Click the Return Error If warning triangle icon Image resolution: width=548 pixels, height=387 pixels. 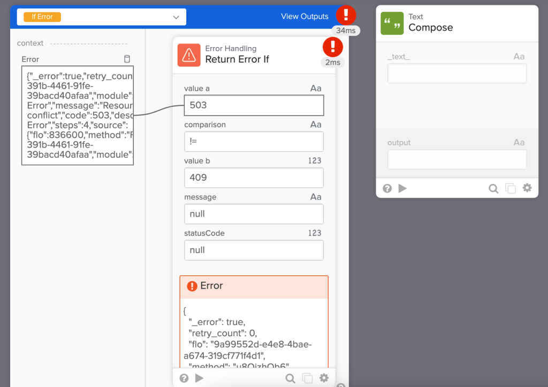click(x=189, y=55)
